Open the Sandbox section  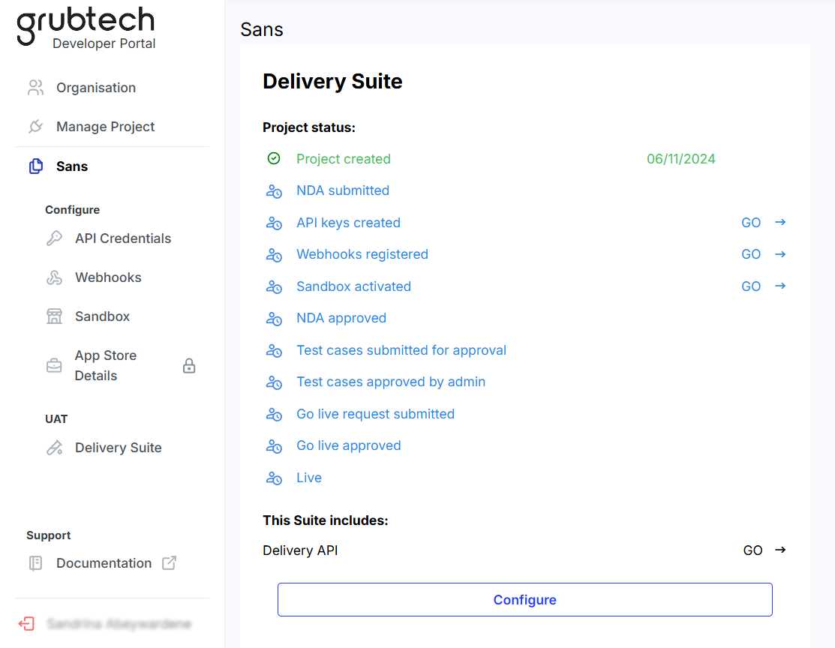(x=102, y=316)
